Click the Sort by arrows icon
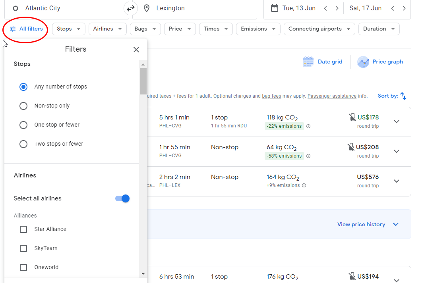Screen dimensions: 424x283 pyautogui.click(x=403, y=96)
